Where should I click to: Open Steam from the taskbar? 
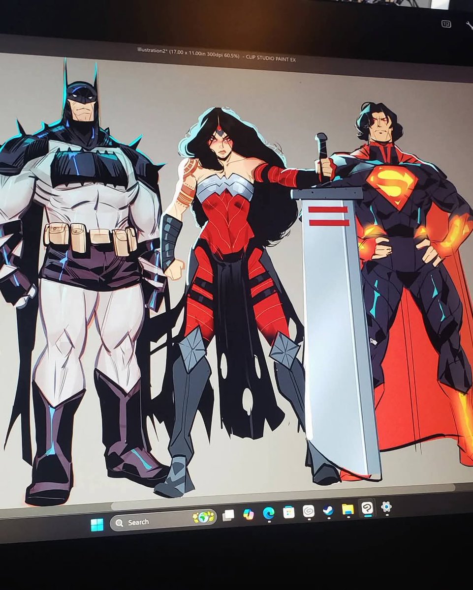click(328, 510)
